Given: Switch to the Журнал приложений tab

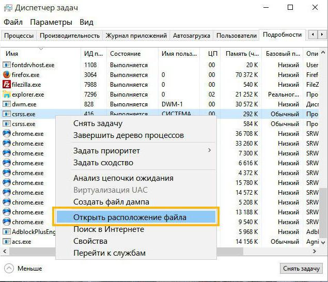Looking at the screenshot, I should [136, 36].
